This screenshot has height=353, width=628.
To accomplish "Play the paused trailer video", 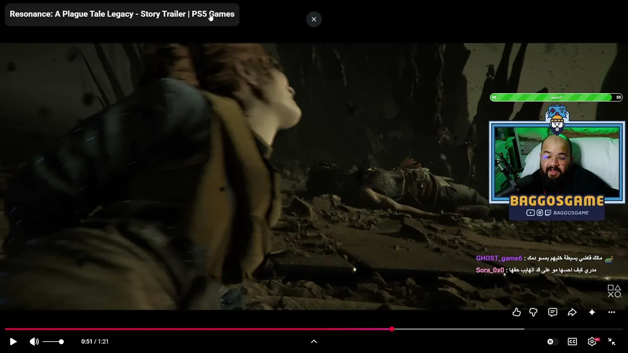I will point(13,342).
